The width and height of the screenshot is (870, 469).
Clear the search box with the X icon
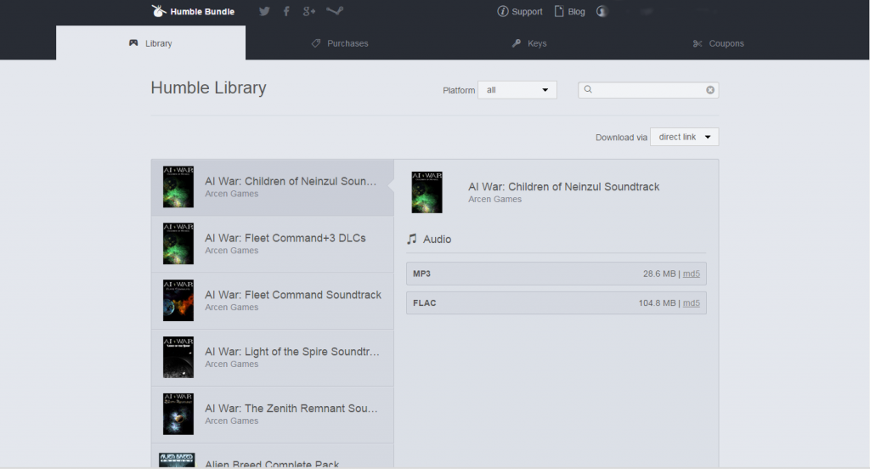coord(710,90)
